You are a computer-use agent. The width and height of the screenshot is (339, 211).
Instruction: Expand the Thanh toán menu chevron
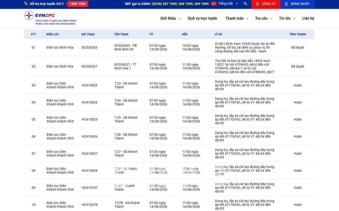[x=247, y=19]
